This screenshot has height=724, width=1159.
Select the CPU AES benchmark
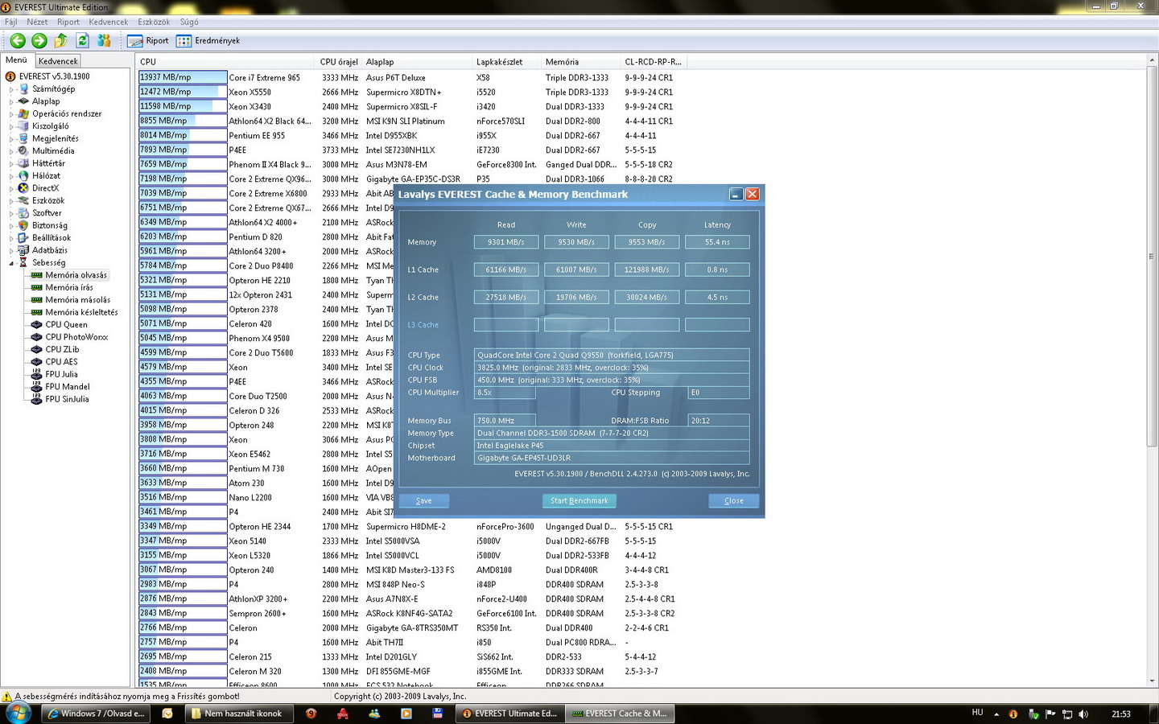[x=61, y=362]
